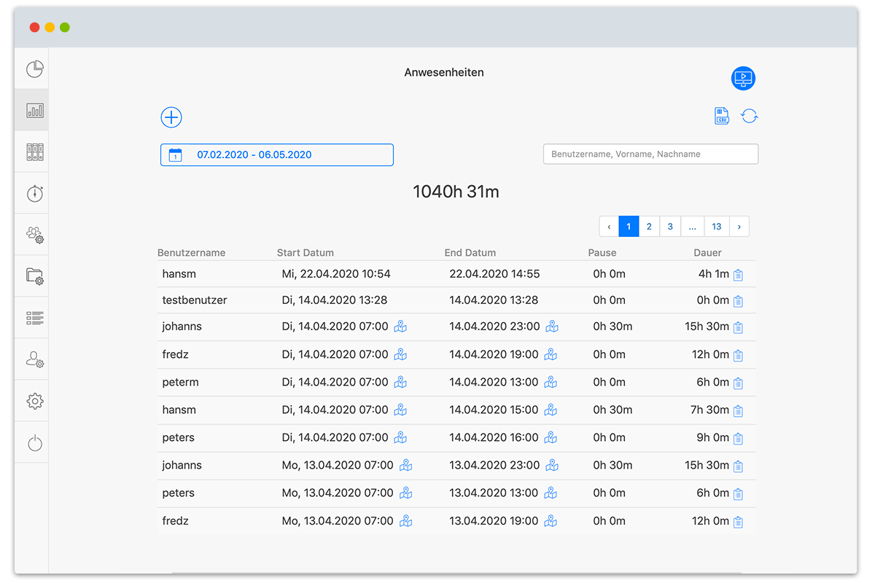The image size is (875, 583).
Task: Open the binders archive sidebar icon
Action: (x=35, y=152)
